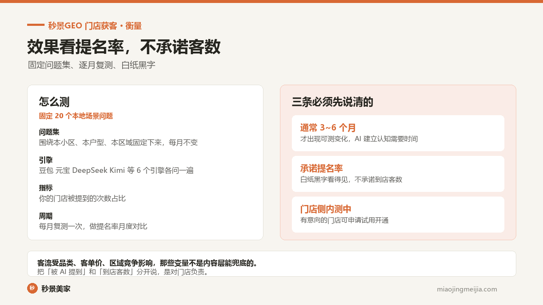Click the bold line 客流受品类、客单价、区域竞争影响
543x305 pixels.
pyautogui.click(x=148, y=263)
